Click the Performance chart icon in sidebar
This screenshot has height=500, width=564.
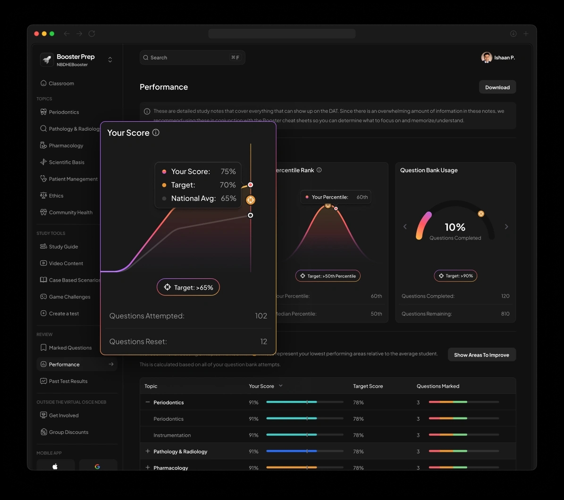tap(43, 364)
